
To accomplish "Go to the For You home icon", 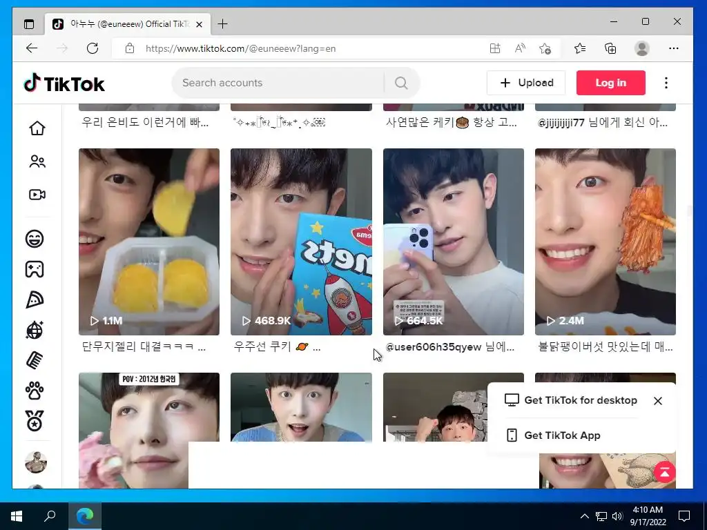I will tap(37, 128).
